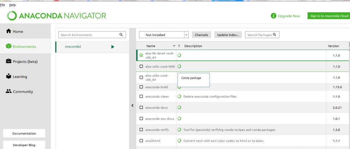Screen dimensions: 350x149
Task: Select the ansi2html package checkbox
Action: [x=141, y=141]
